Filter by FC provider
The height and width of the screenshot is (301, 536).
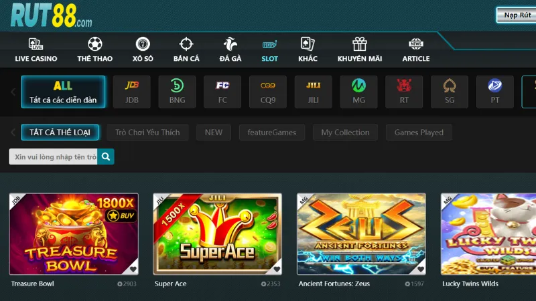pos(222,92)
